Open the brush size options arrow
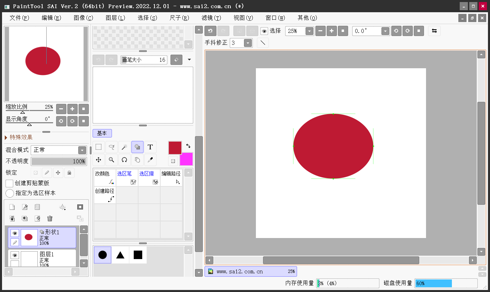The width and height of the screenshot is (490, 292). click(189, 60)
